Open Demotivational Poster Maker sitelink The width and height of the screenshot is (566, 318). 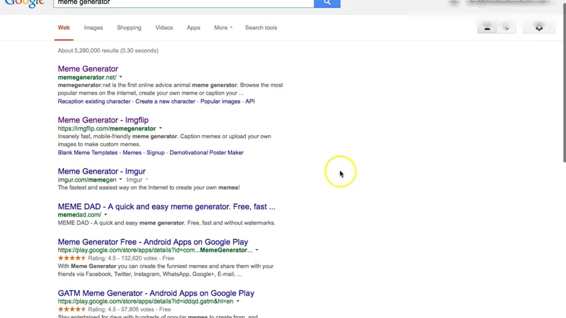(x=207, y=152)
